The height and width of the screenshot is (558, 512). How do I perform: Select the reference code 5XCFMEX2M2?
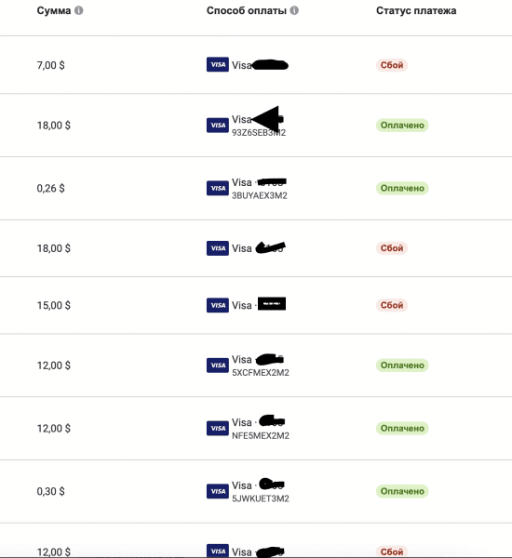261,373
